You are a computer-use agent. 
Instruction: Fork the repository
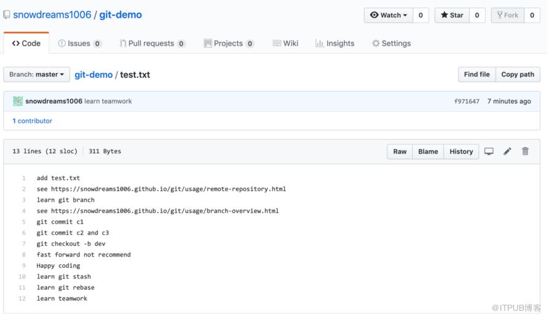click(x=508, y=15)
